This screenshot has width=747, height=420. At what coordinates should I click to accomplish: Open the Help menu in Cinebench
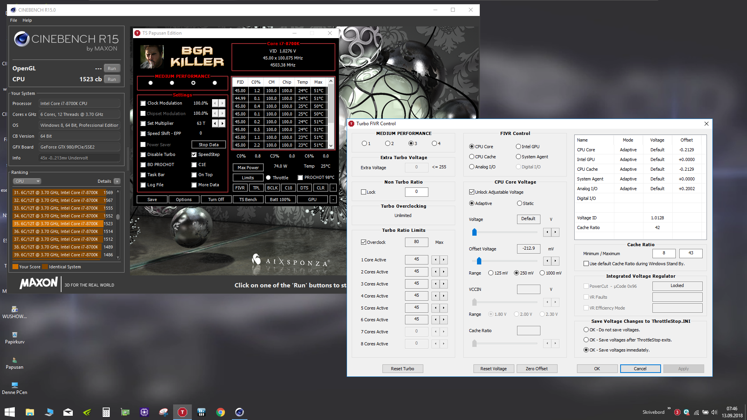tap(27, 20)
